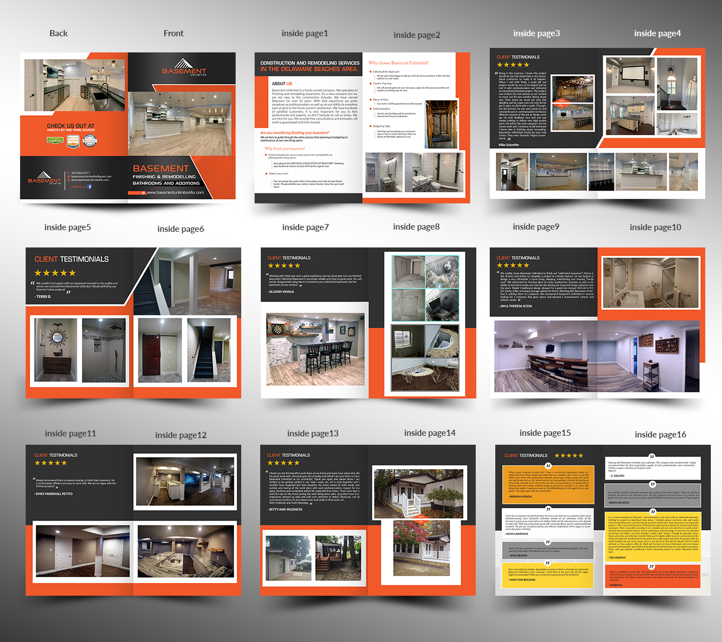
Task: Click the "FINISHING & REMODELLING" cover text
Action: [x=164, y=177]
